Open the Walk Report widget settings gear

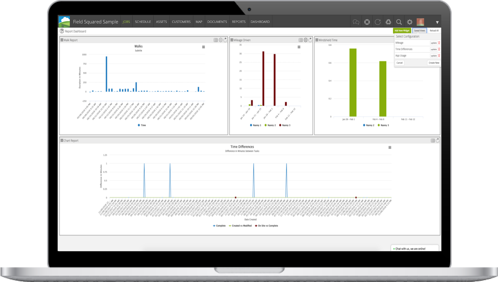[220, 40]
